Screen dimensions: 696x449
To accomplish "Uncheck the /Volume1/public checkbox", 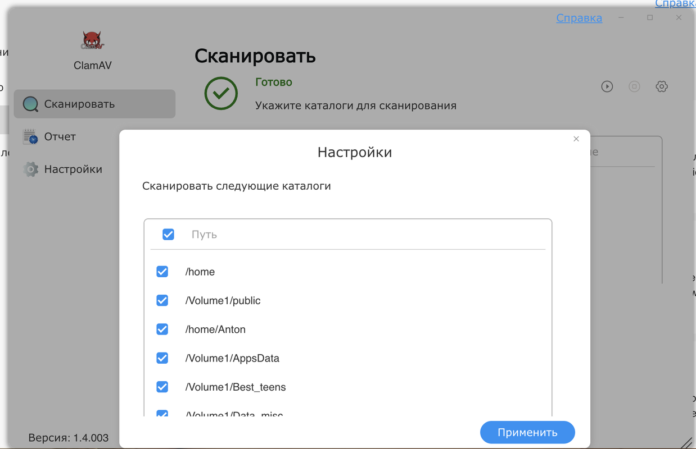I will coord(162,300).
